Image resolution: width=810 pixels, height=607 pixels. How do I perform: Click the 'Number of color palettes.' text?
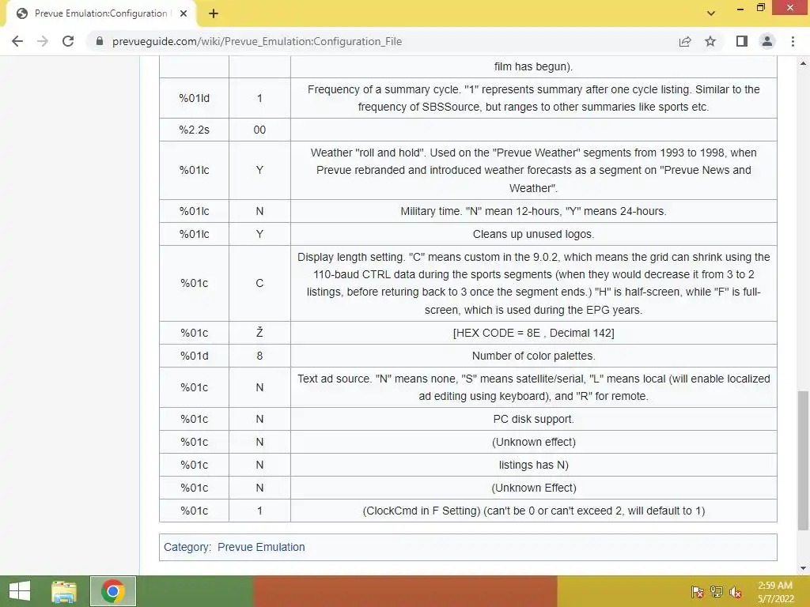coord(534,356)
